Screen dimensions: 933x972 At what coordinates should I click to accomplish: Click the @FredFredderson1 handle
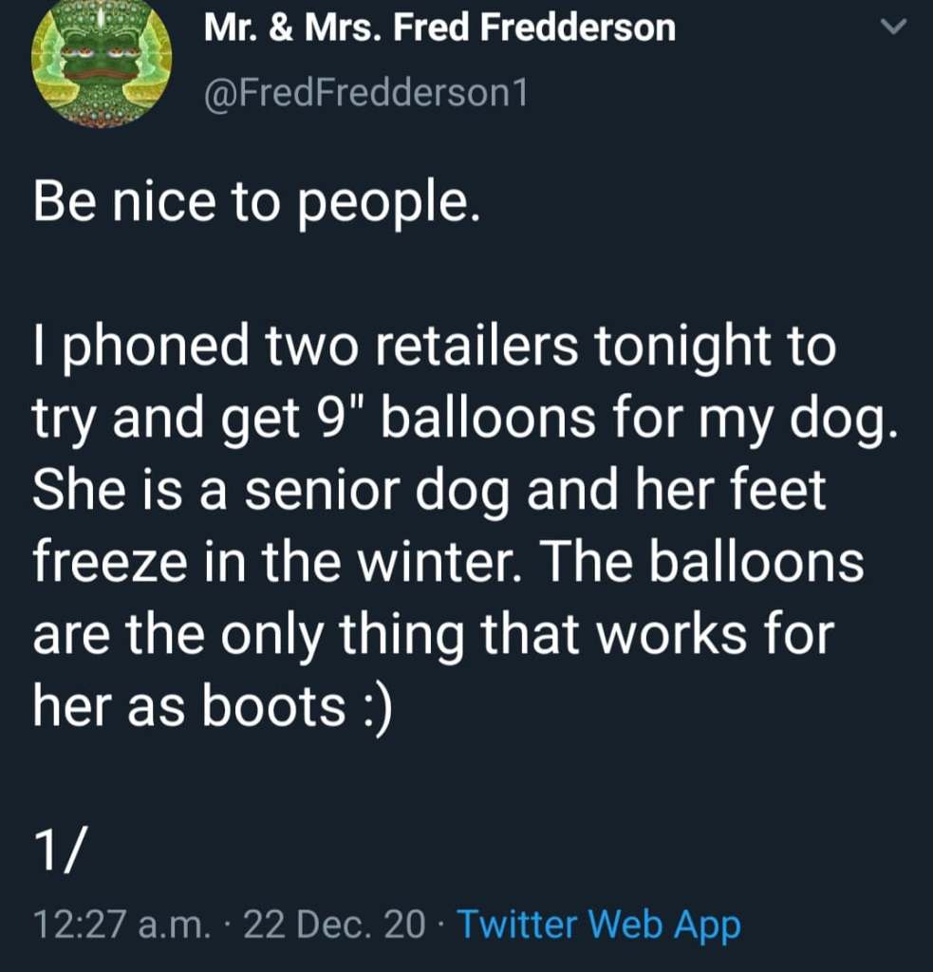pyautogui.click(x=365, y=93)
